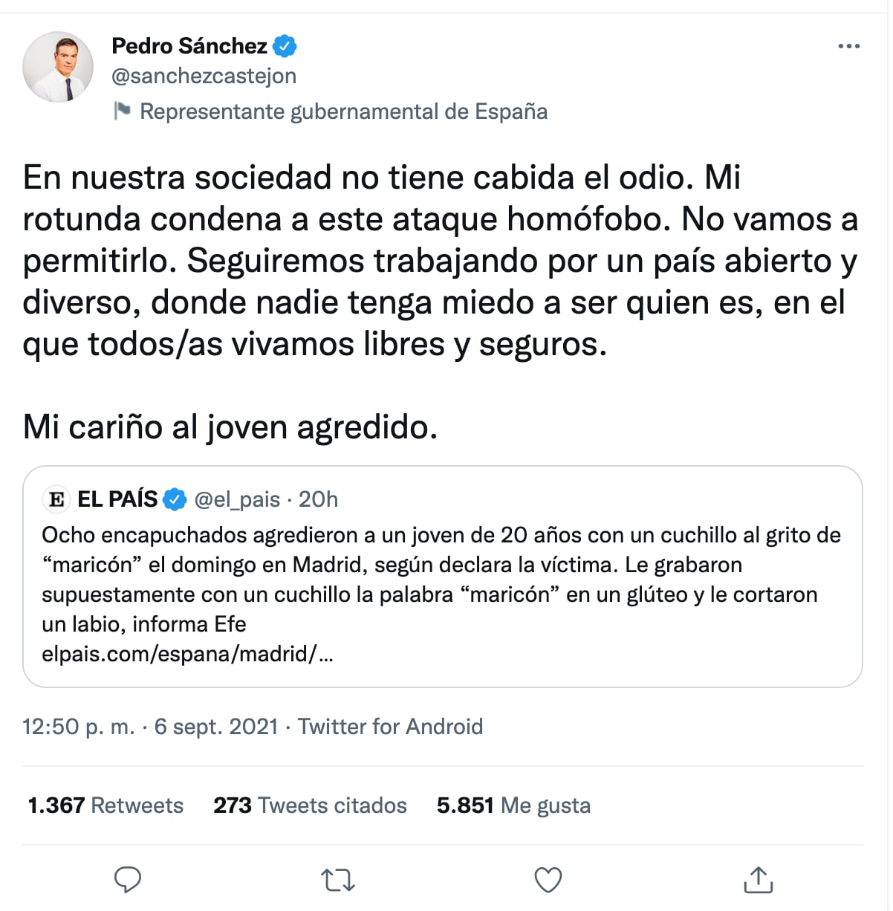Click Pedro Sánchez's blue verified badge
The width and height of the screenshot is (893, 911).
coord(285,46)
